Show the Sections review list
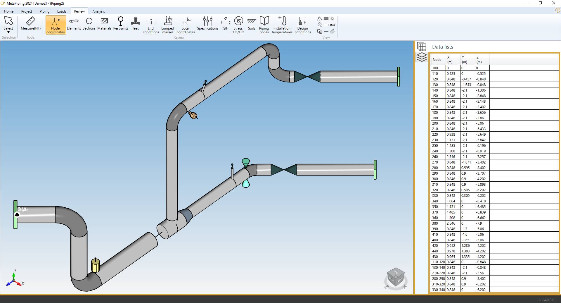This screenshot has width=561, height=303. [x=89, y=23]
